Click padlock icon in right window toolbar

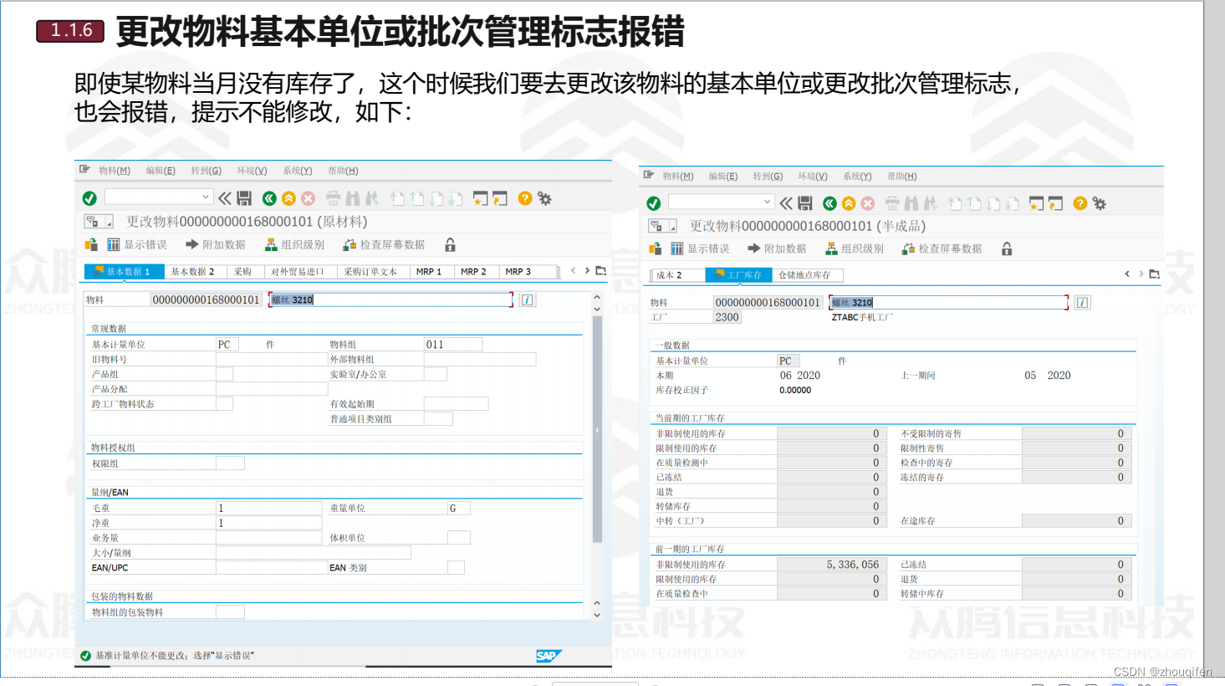pyautogui.click(x=1007, y=248)
